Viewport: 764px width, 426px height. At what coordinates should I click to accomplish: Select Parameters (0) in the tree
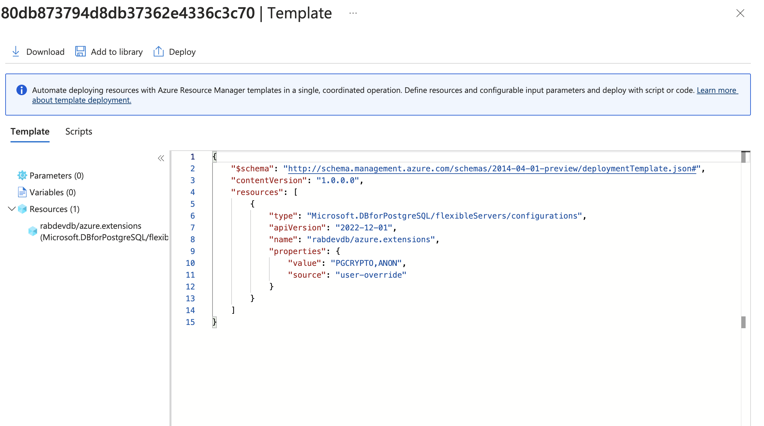coord(56,176)
